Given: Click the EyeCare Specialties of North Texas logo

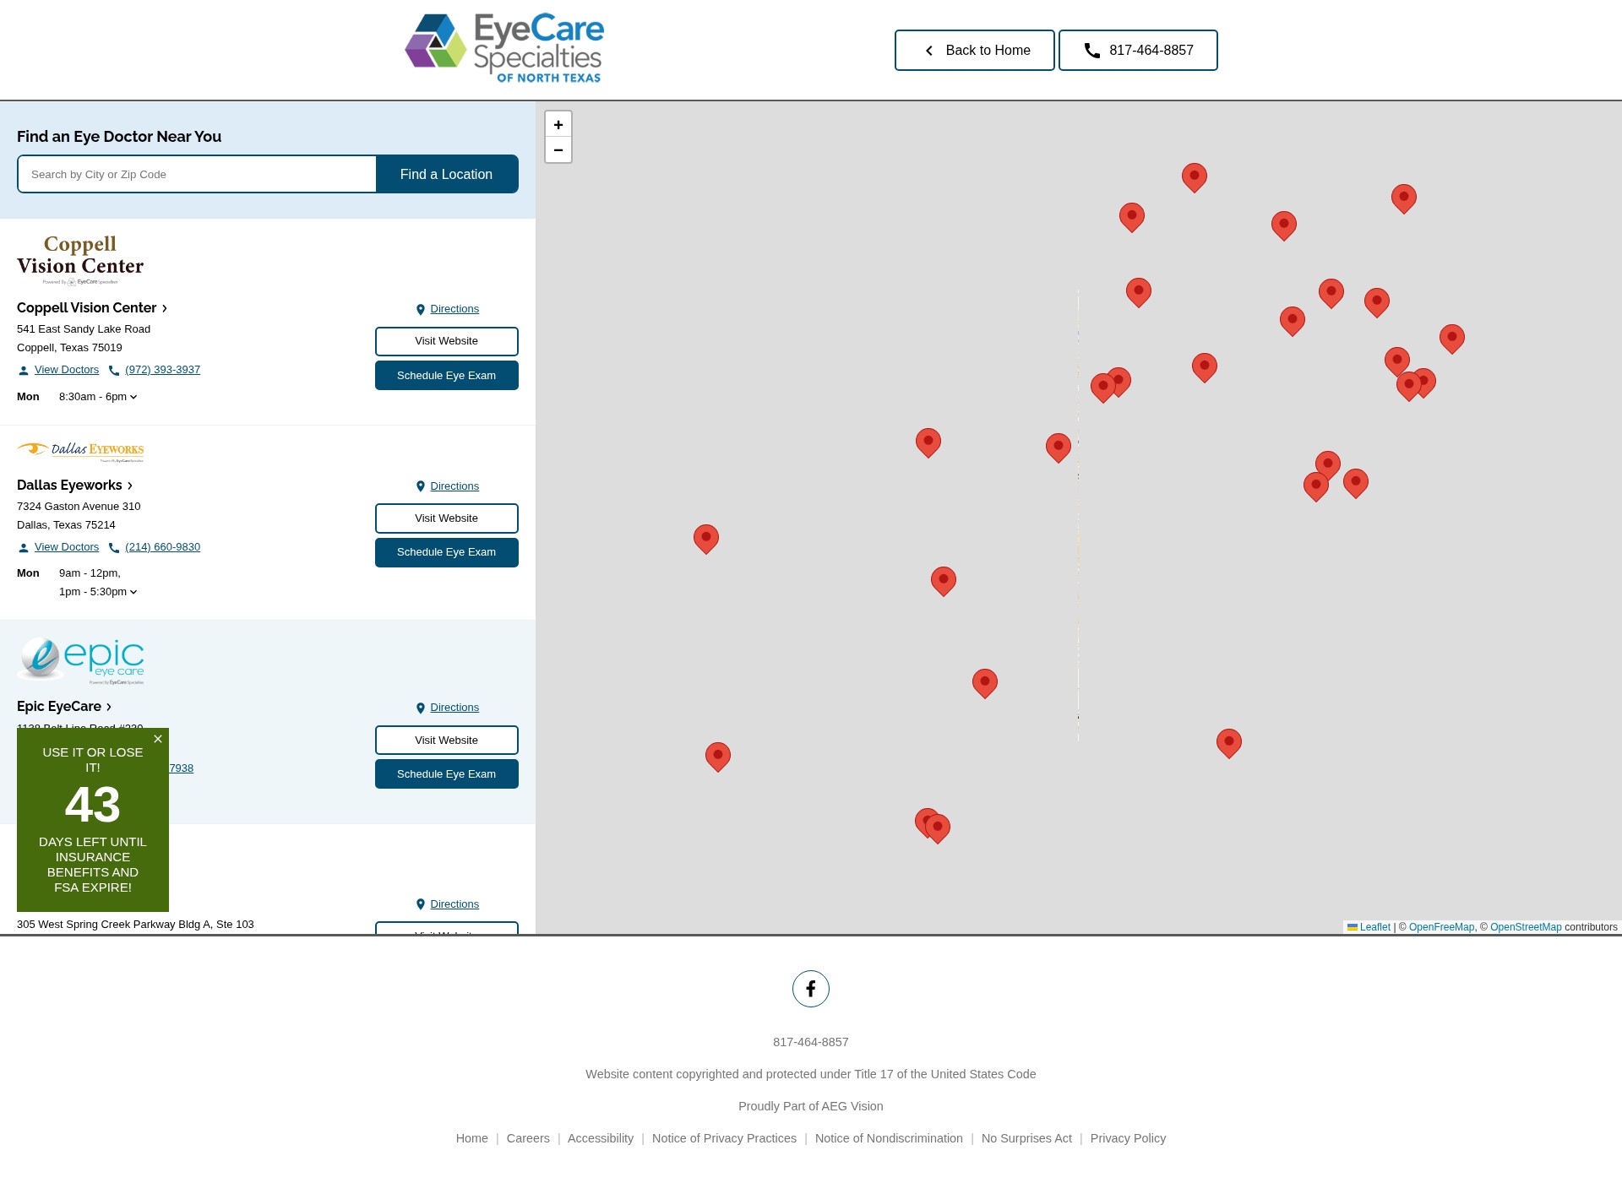Looking at the screenshot, I should pyautogui.click(x=504, y=48).
